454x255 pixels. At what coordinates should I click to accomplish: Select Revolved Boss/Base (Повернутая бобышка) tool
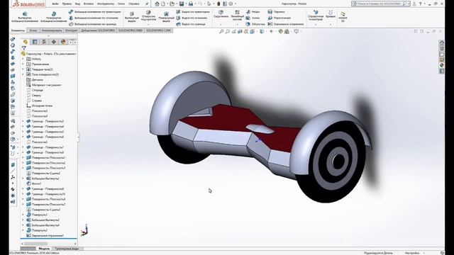pyautogui.click(x=54, y=17)
